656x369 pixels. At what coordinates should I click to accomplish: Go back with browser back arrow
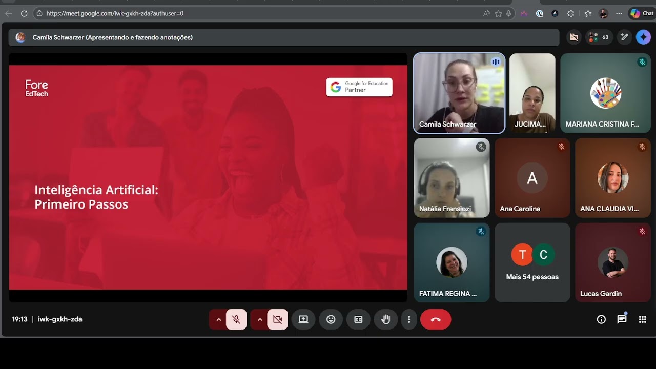[8, 13]
